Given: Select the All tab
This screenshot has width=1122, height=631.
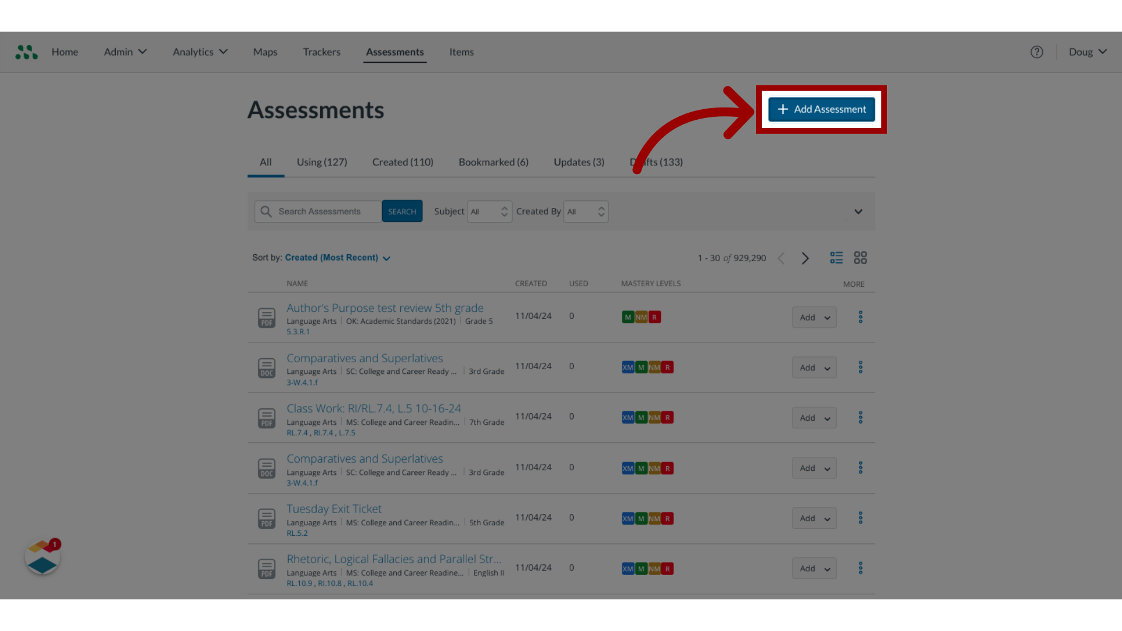Looking at the screenshot, I should point(266,162).
